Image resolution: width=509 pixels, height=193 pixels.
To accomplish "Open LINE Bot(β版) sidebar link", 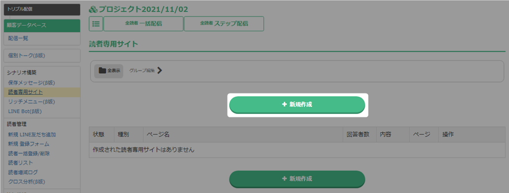I will coord(25,111).
